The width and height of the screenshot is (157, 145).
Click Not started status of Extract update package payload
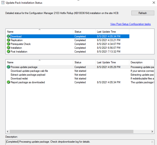(x=80, y=75)
